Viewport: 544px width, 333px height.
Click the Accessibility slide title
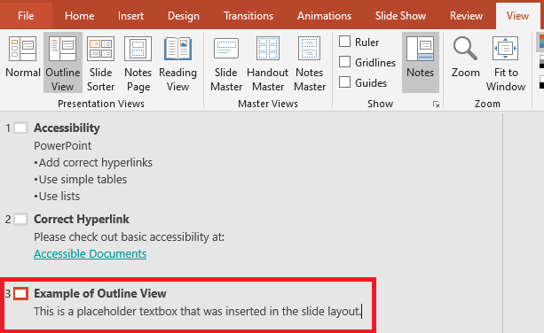coord(67,128)
